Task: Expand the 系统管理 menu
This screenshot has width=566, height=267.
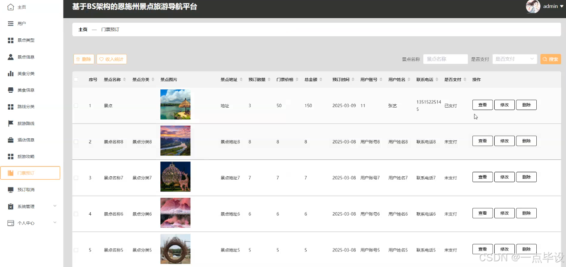Action: click(25, 206)
